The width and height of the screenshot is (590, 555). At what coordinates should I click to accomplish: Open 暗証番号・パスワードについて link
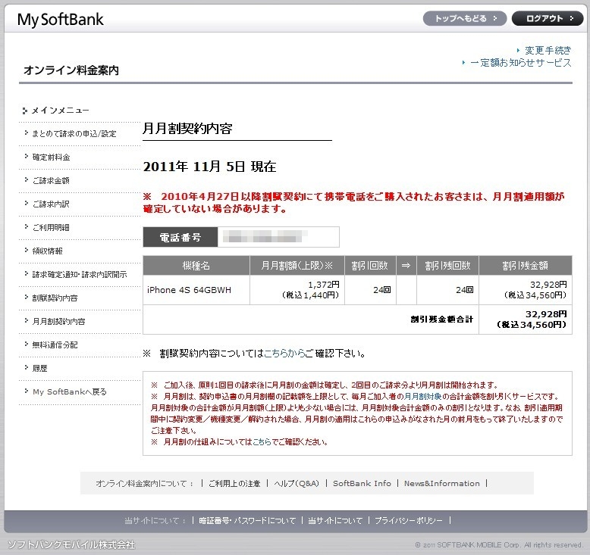[247, 521]
